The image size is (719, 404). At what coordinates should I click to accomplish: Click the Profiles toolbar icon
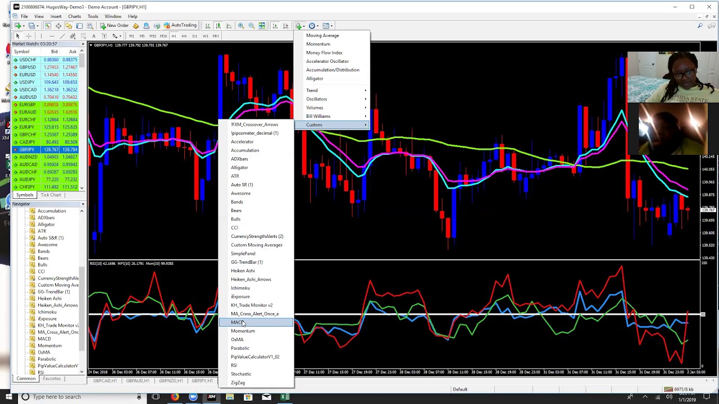point(31,26)
